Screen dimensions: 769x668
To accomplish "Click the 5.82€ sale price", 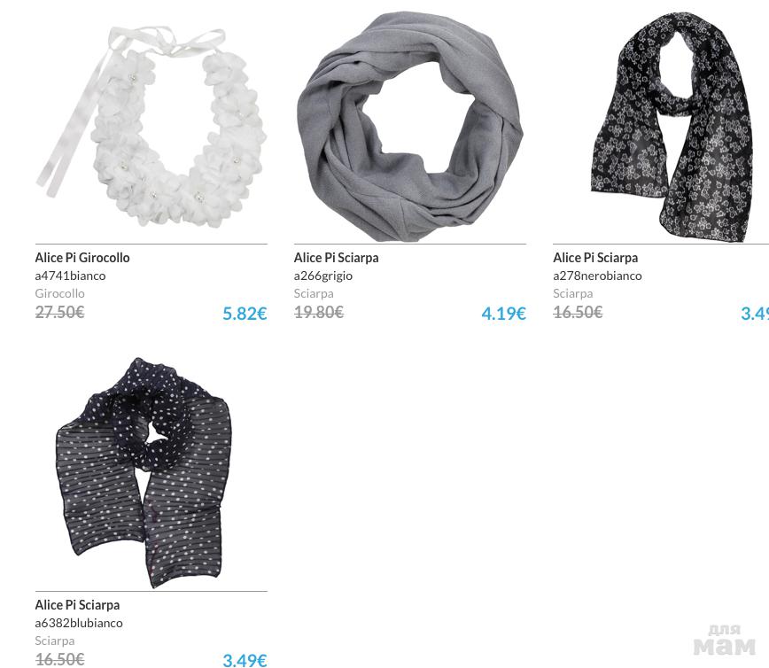I will click(245, 314).
